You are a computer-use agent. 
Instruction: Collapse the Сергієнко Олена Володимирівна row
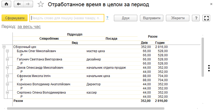point(8,93)
